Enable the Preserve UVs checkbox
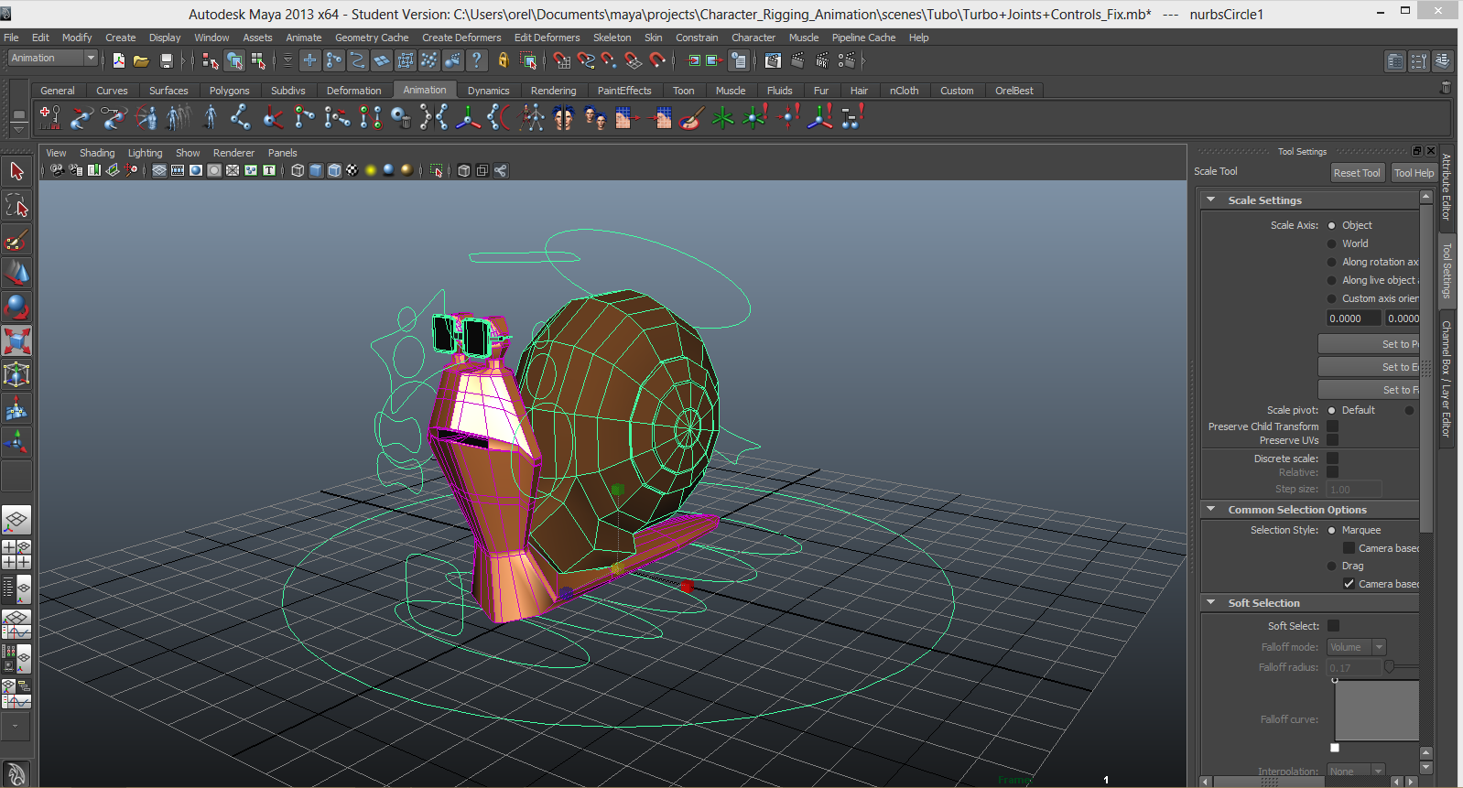Image resolution: width=1463 pixels, height=788 pixels. point(1332,440)
